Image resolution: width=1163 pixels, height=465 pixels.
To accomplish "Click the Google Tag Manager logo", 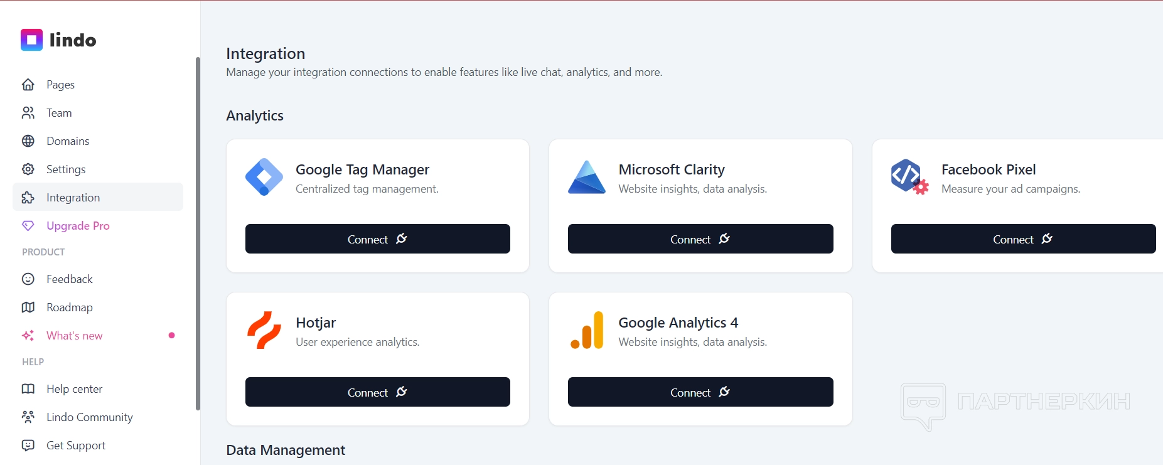I will pyautogui.click(x=264, y=177).
